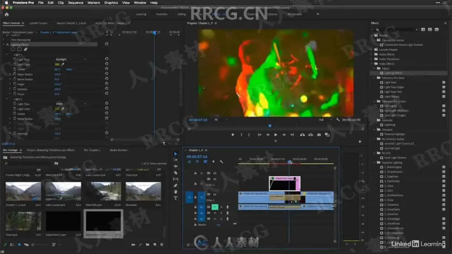The height and width of the screenshot is (254, 452).
Task: Select the Type tool in the tools panel
Action: pyautogui.click(x=176, y=198)
